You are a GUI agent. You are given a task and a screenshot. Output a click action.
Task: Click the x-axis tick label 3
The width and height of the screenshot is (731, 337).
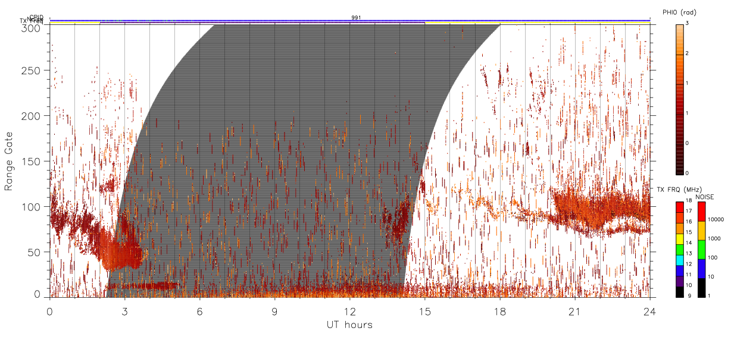click(x=125, y=311)
